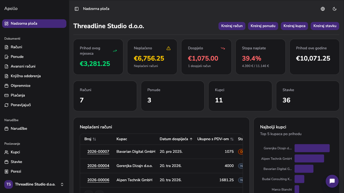Toggle the sidebar collapse icon

pos(77,9)
